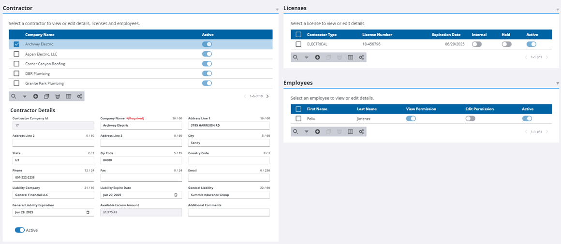This screenshot has height=244, width=561.
Task: Select DBR Plumbing row checkbox
Action: pyautogui.click(x=16, y=73)
